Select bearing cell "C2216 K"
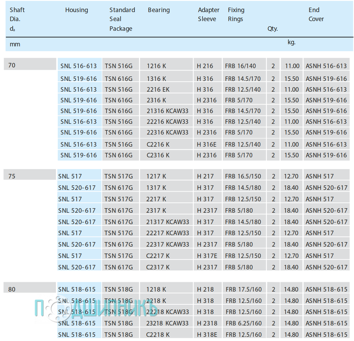The width and height of the screenshot is (354, 341). pyautogui.click(x=167, y=144)
